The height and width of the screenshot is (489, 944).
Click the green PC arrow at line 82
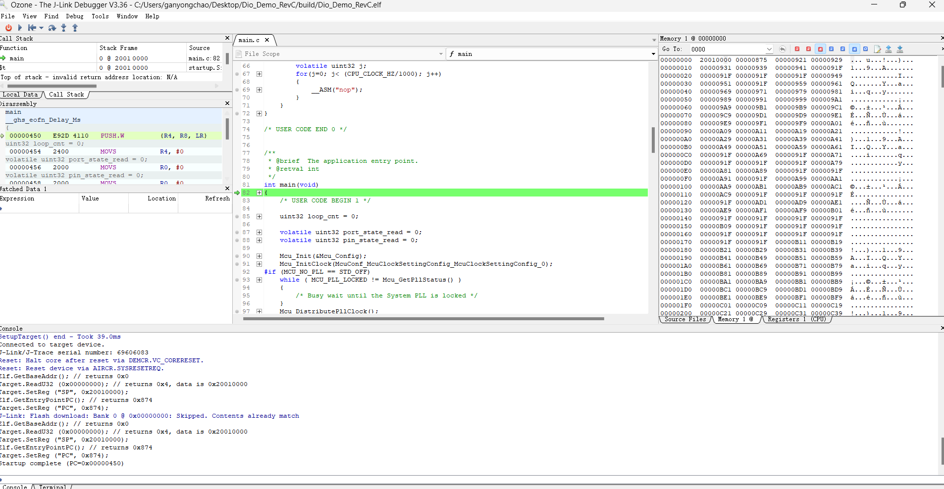(237, 193)
